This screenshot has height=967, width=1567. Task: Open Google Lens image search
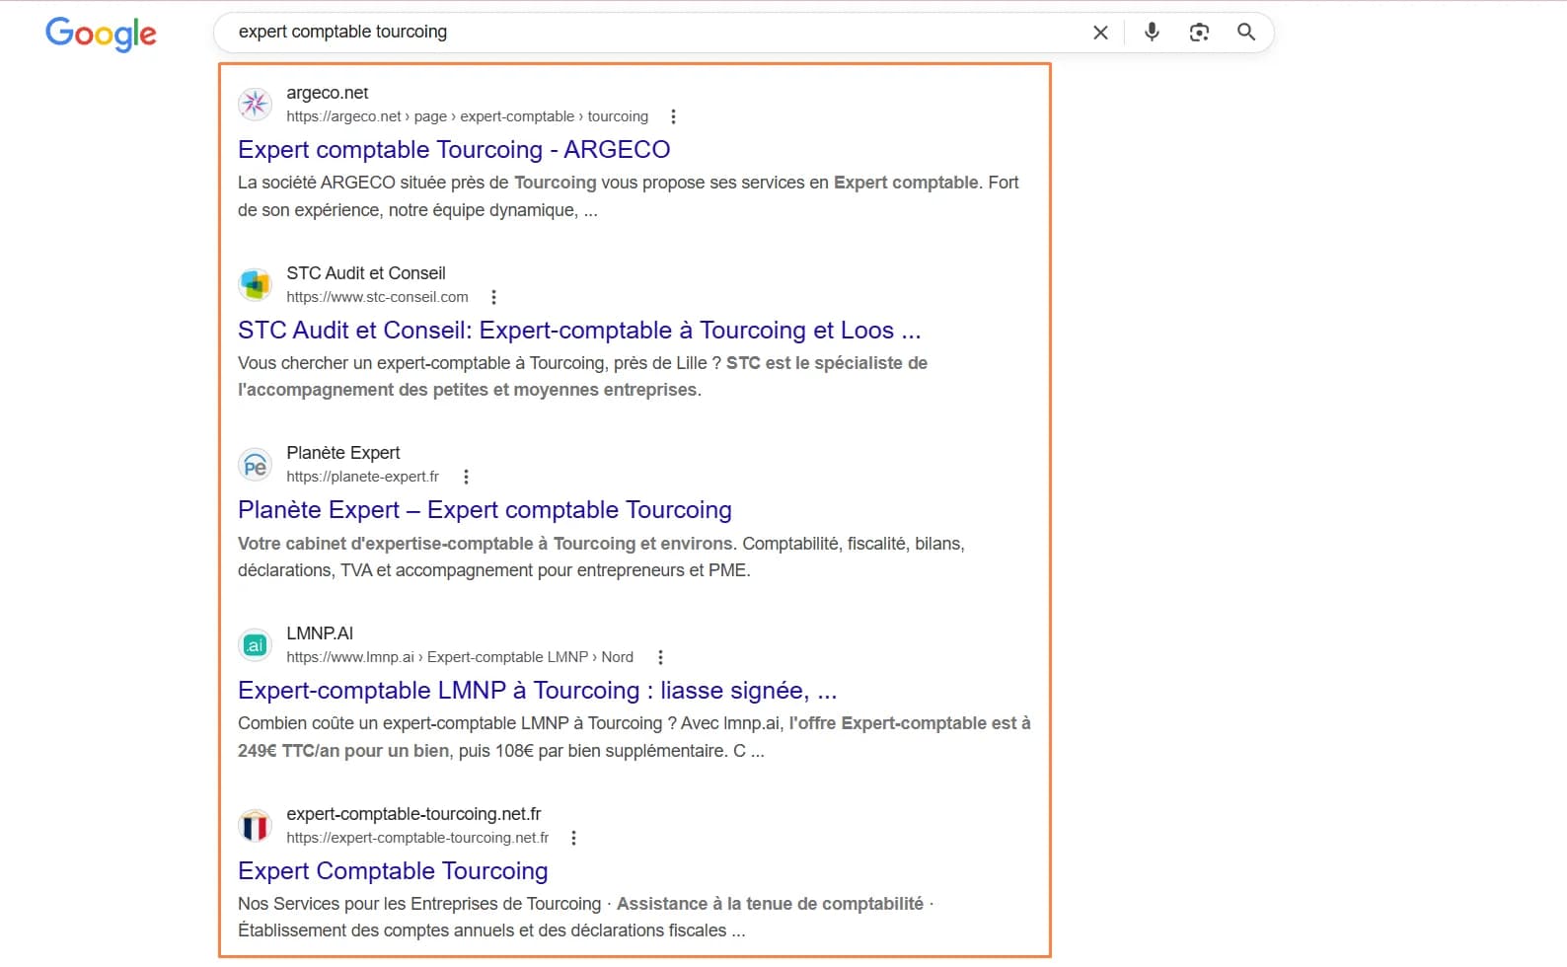point(1199,33)
